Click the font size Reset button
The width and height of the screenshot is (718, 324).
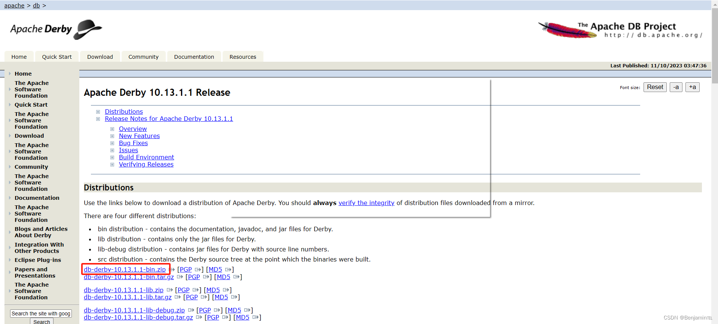655,87
